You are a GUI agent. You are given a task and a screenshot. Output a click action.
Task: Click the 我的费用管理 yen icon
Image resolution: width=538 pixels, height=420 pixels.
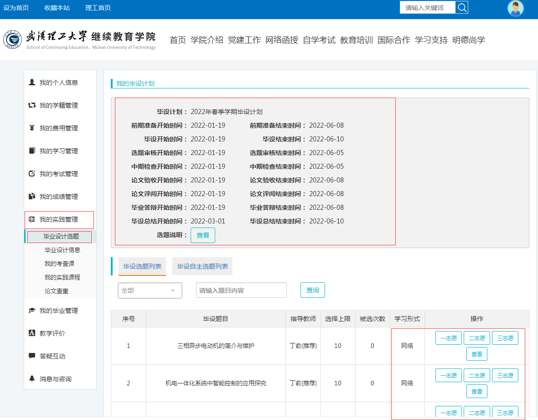click(x=32, y=128)
